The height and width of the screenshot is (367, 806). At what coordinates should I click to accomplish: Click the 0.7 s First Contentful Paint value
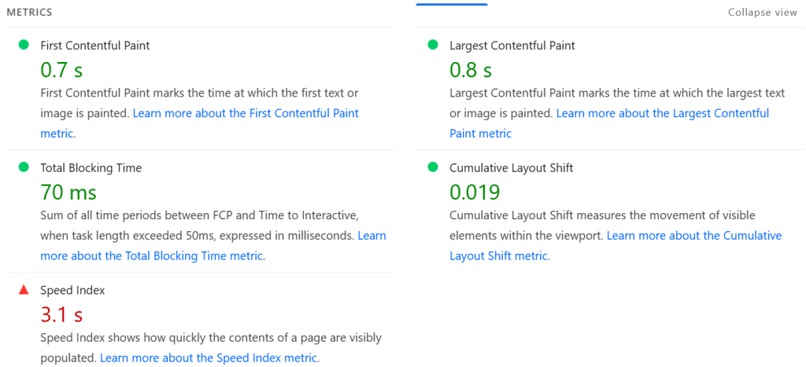click(61, 70)
